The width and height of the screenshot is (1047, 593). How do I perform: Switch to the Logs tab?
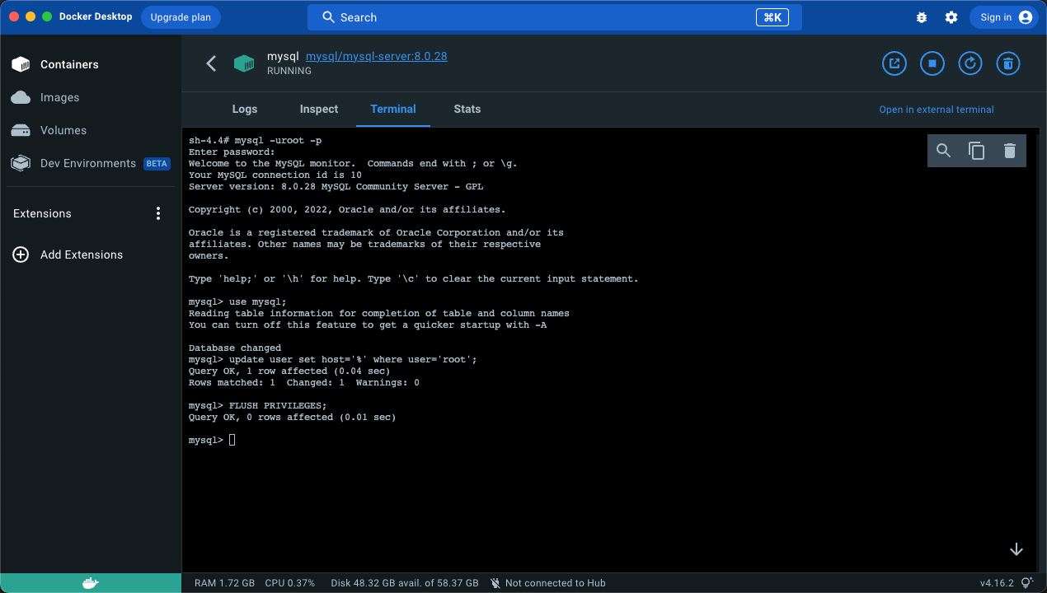pyautogui.click(x=245, y=109)
